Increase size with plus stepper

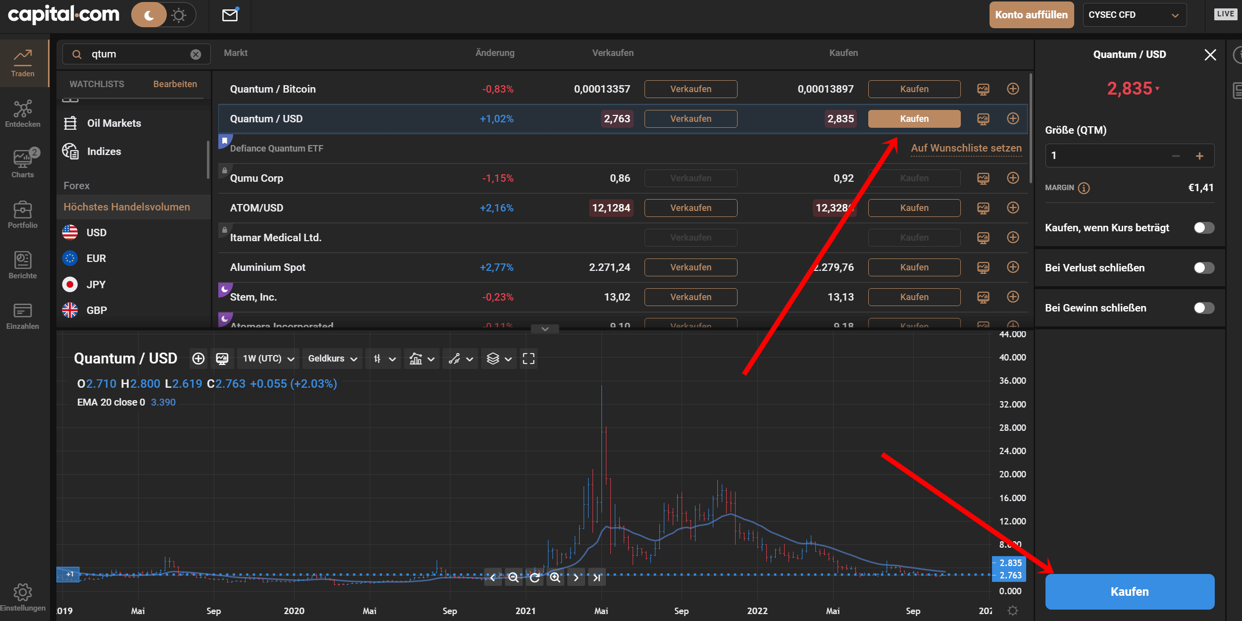[1199, 156]
